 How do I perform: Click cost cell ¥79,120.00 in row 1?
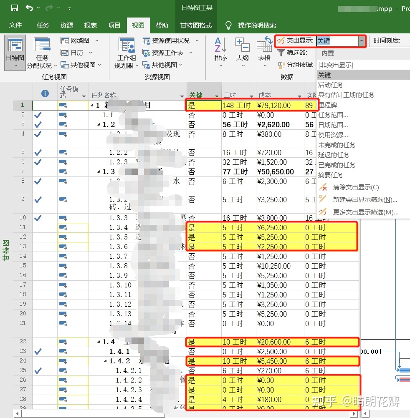280,105
